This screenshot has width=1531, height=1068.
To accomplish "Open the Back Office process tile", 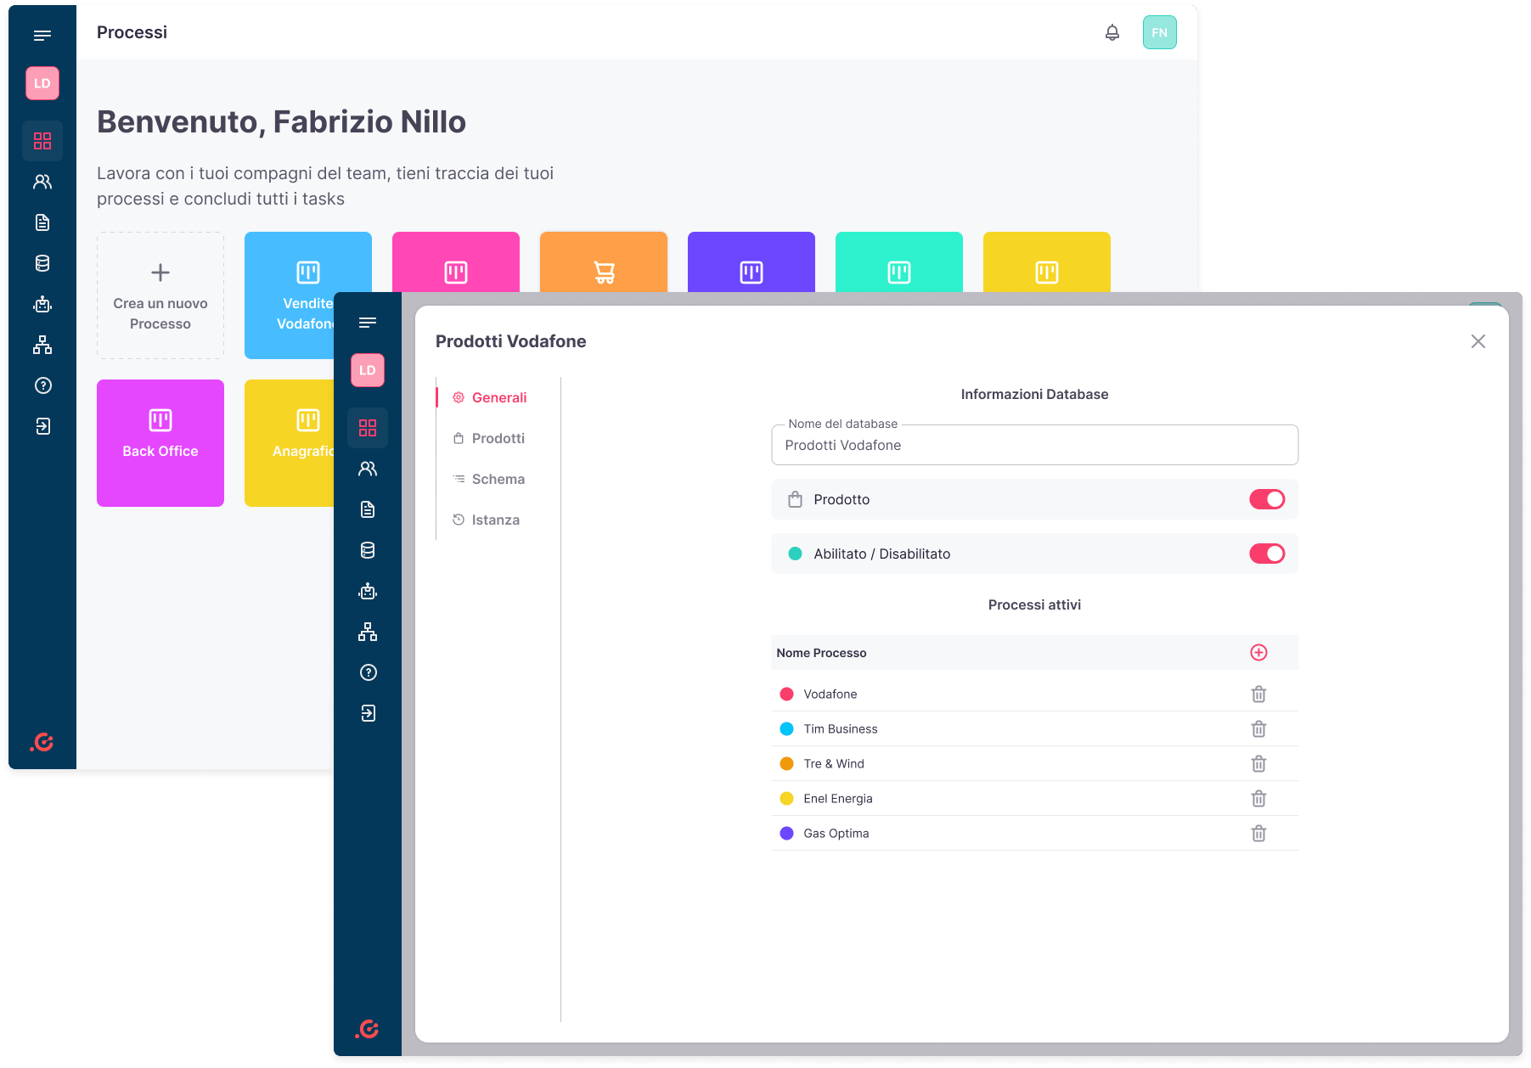I will [x=160, y=443].
